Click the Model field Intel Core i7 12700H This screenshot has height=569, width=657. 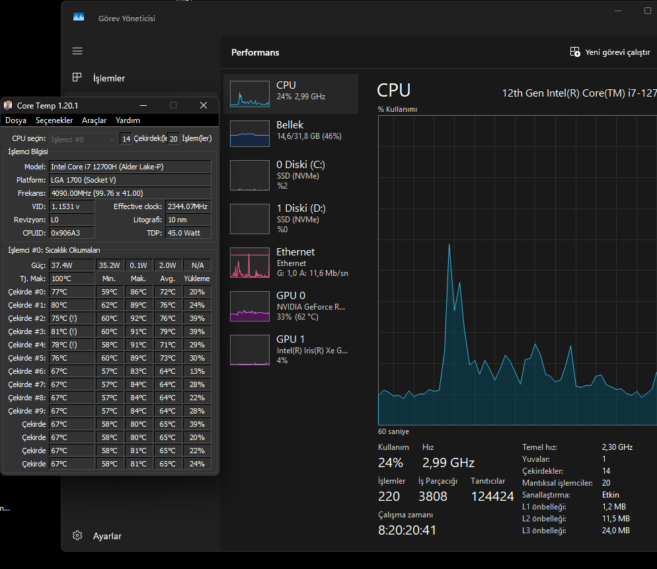[x=130, y=167]
